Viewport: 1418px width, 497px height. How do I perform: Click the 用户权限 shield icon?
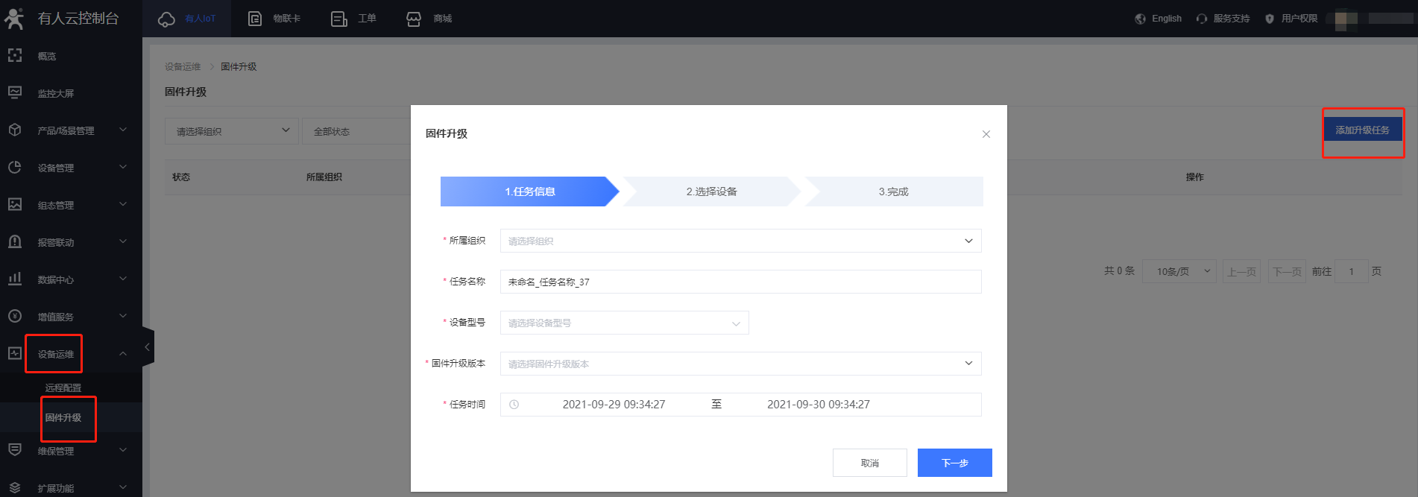[1270, 19]
